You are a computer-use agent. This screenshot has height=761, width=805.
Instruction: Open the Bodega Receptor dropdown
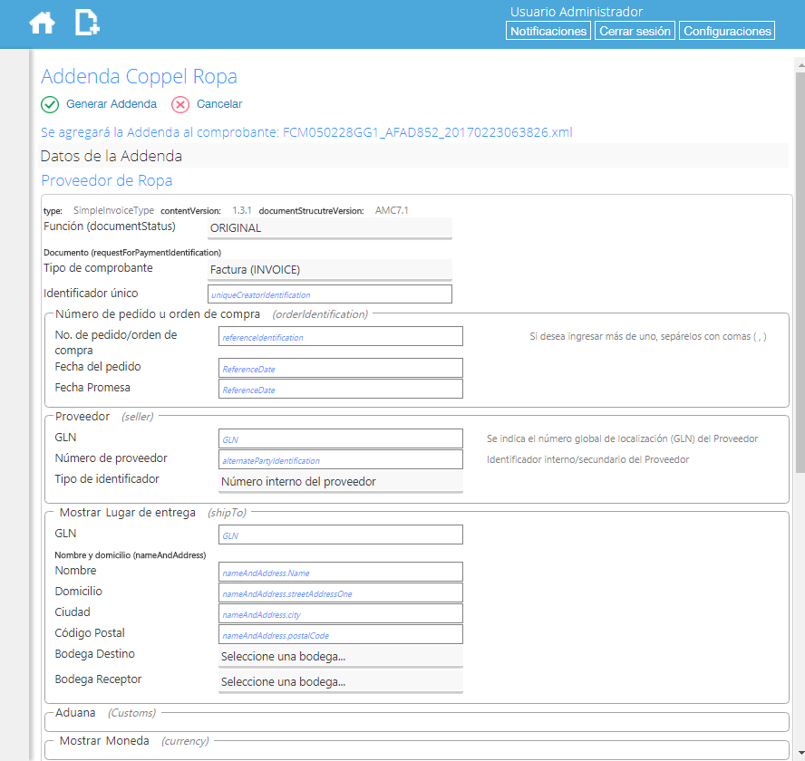[x=340, y=682]
